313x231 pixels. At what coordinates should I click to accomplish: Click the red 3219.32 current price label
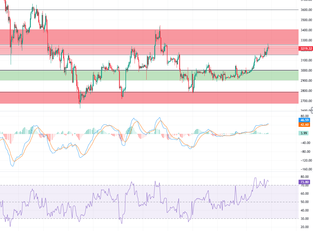(306, 49)
